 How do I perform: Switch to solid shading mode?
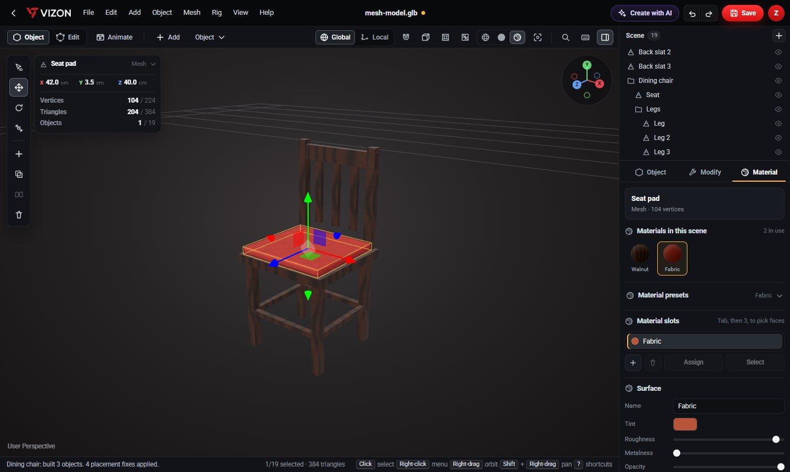[x=501, y=37]
